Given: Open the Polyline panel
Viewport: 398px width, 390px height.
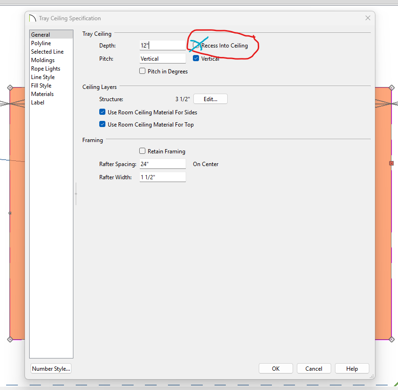Looking at the screenshot, I should 51,43.
